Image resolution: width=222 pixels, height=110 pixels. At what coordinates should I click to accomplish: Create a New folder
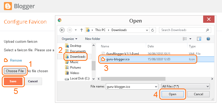coord(93,39)
